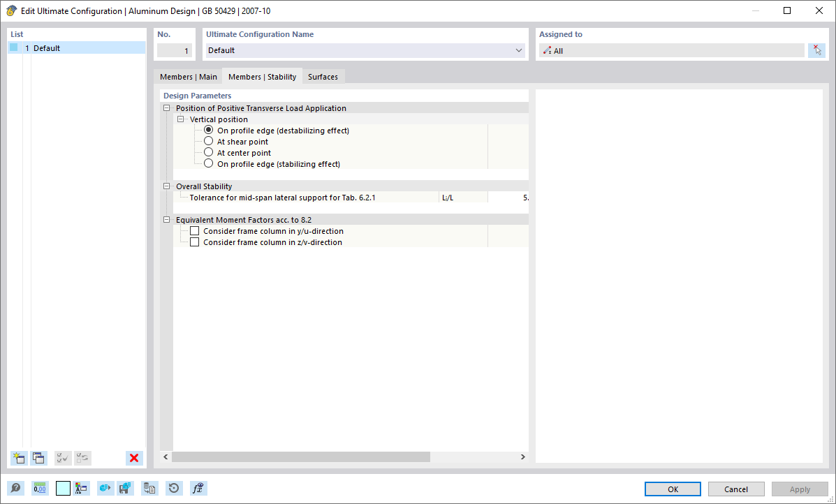Reset configuration with circular arrow icon

point(174,488)
